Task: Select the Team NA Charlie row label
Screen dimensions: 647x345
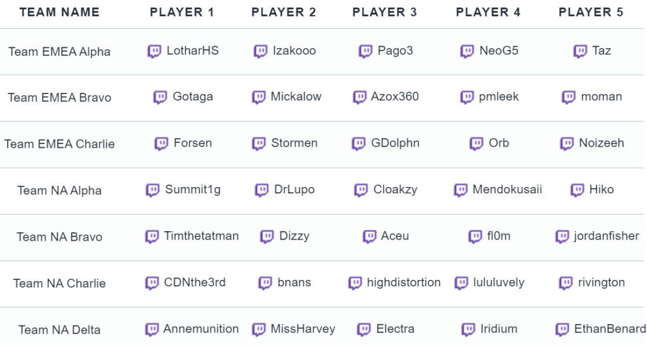Action: pyautogui.click(x=59, y=284)
